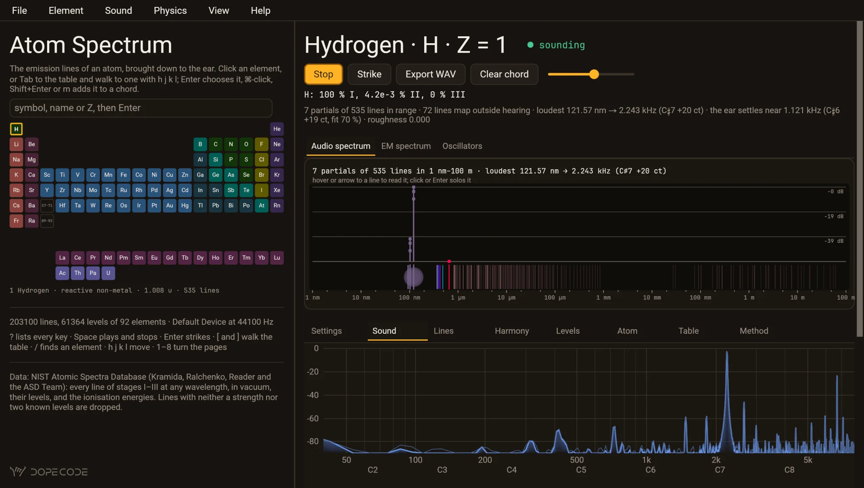Select the U uranium element cell
This screenshot has height=488, width=864.
(x=108, y=273)
